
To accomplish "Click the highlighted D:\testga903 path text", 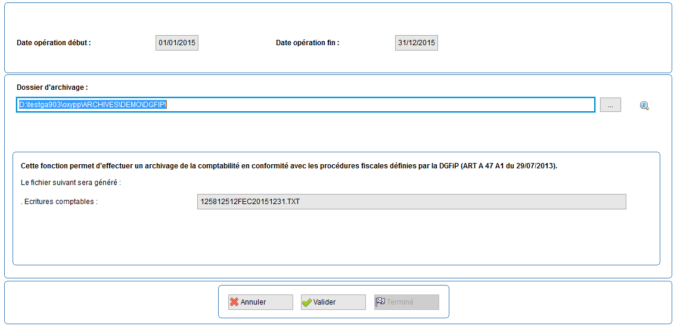I will (x=93, y=105).
